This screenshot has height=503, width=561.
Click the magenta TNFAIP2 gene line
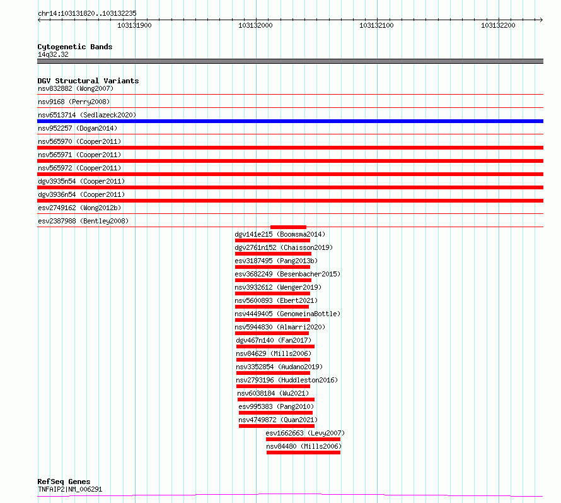[290, 495]
